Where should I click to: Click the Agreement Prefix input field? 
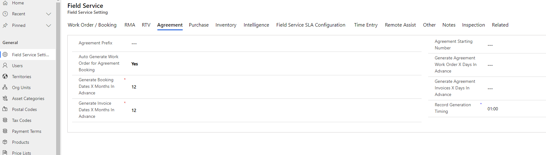coord(275,43)
